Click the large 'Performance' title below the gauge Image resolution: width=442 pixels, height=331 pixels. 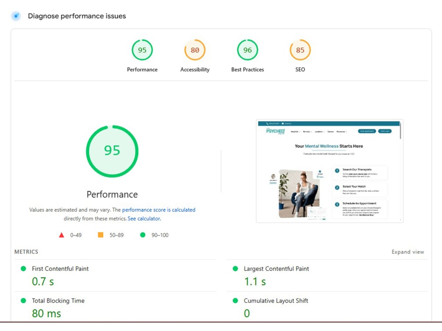(112, 195)
